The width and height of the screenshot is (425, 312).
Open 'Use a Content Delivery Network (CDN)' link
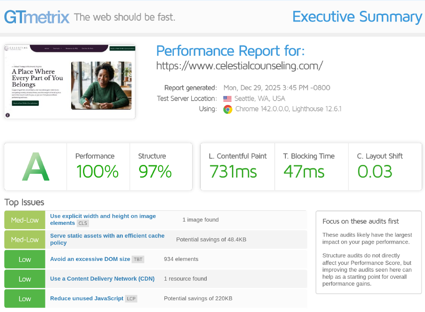pyautogui.click(x=102, y=279)
